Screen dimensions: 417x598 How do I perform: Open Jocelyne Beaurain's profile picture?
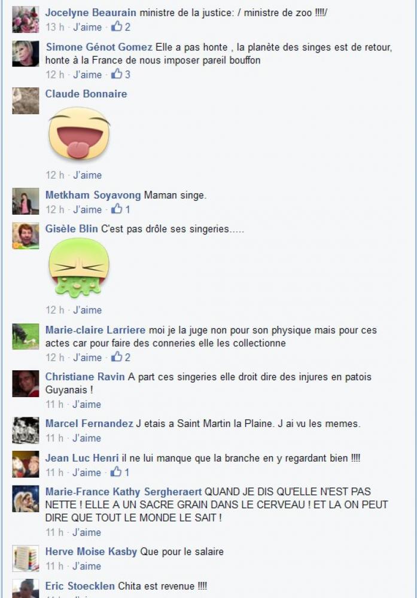tap(26, 20)
